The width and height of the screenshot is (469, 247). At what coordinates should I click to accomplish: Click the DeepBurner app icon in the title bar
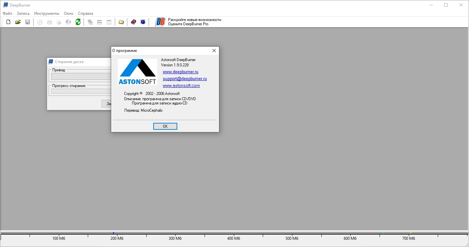6,5
